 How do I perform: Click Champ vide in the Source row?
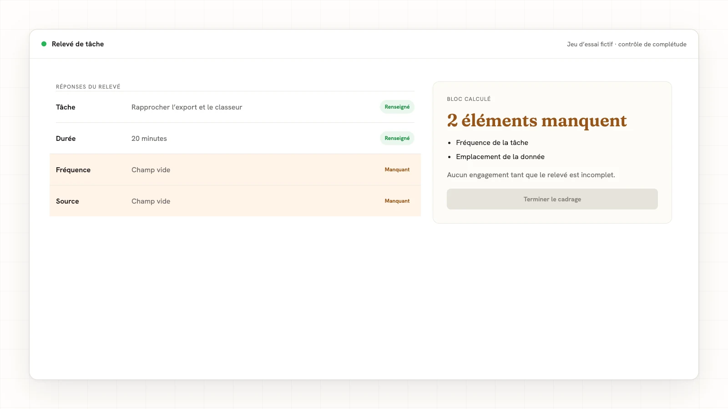pyautogui.click(x=151, y=201)
